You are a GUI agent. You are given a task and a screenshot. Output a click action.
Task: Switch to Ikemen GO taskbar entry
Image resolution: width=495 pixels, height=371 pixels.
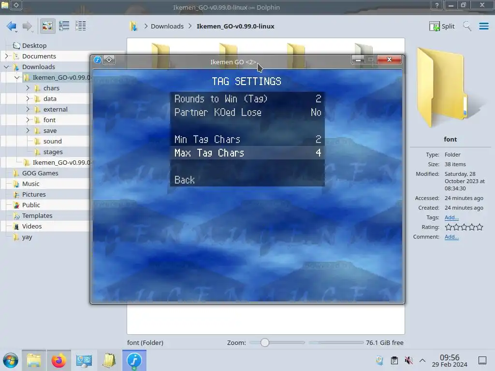[134, 360]
